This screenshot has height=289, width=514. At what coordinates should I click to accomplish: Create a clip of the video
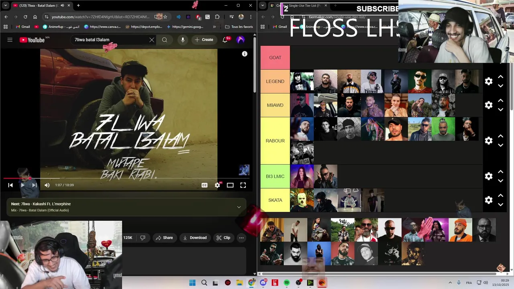(223, 238)
